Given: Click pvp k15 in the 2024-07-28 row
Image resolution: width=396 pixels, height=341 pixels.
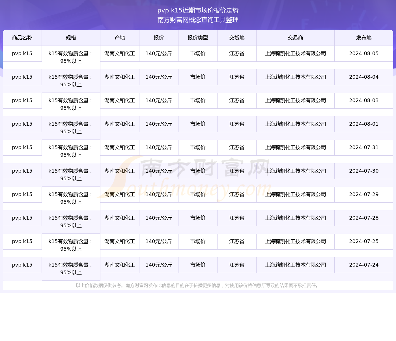Looking at the screenshot, I should [22, 218].
